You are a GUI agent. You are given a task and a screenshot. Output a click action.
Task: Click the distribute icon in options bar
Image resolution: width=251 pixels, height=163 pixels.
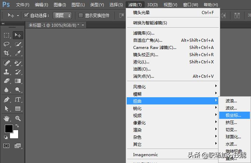pyautogui.click(x=237, y=15)
